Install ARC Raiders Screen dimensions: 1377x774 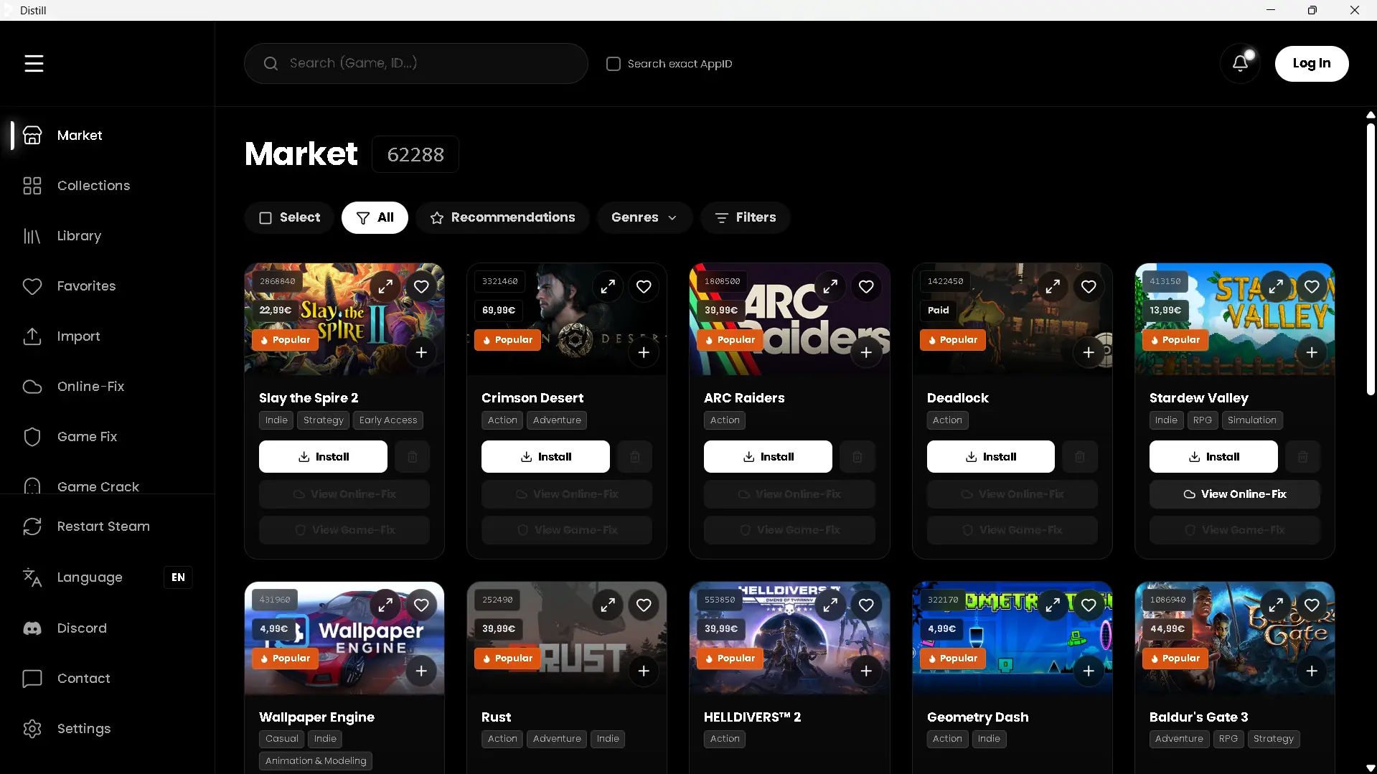(768, 457)
